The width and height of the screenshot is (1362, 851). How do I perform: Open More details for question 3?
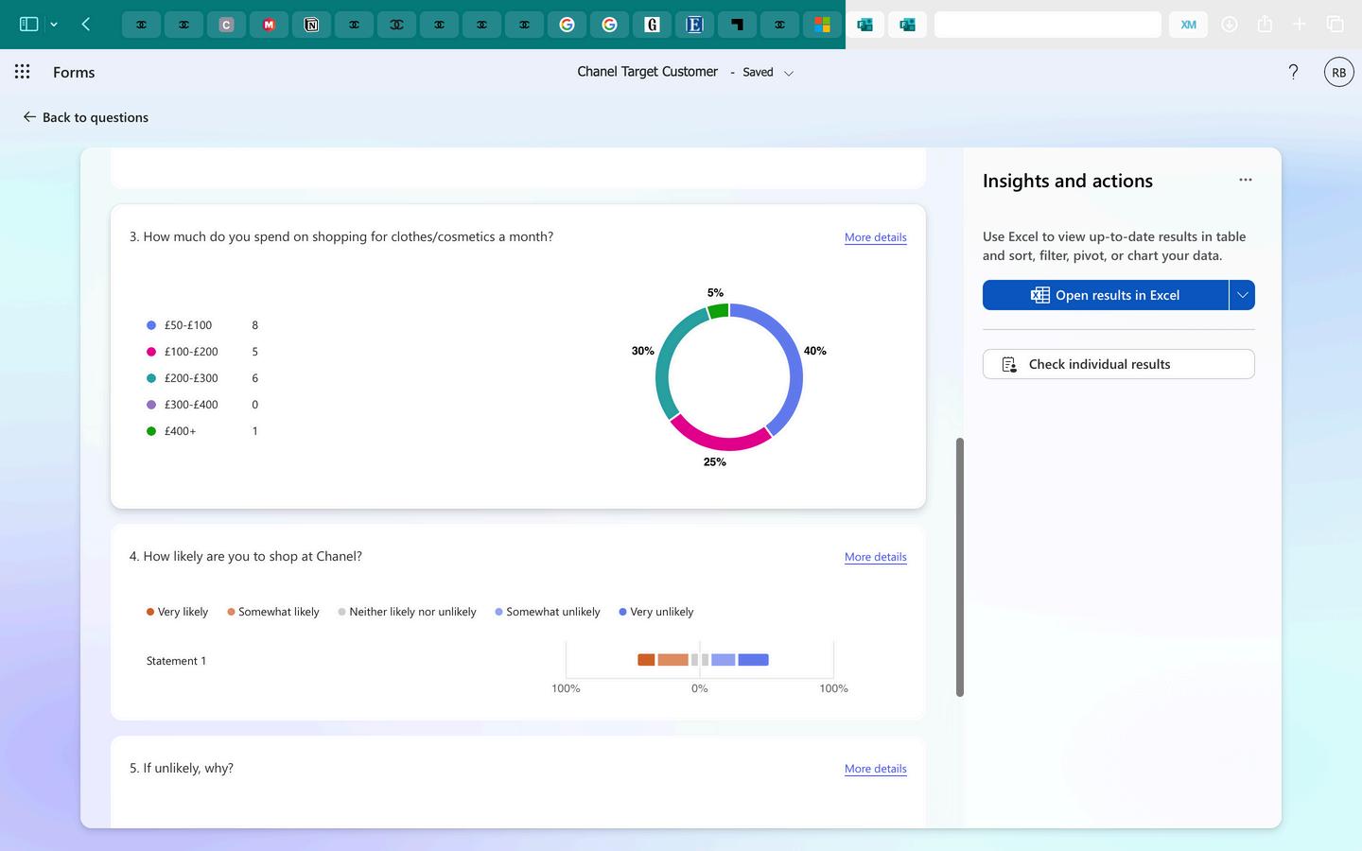[875, 237]
